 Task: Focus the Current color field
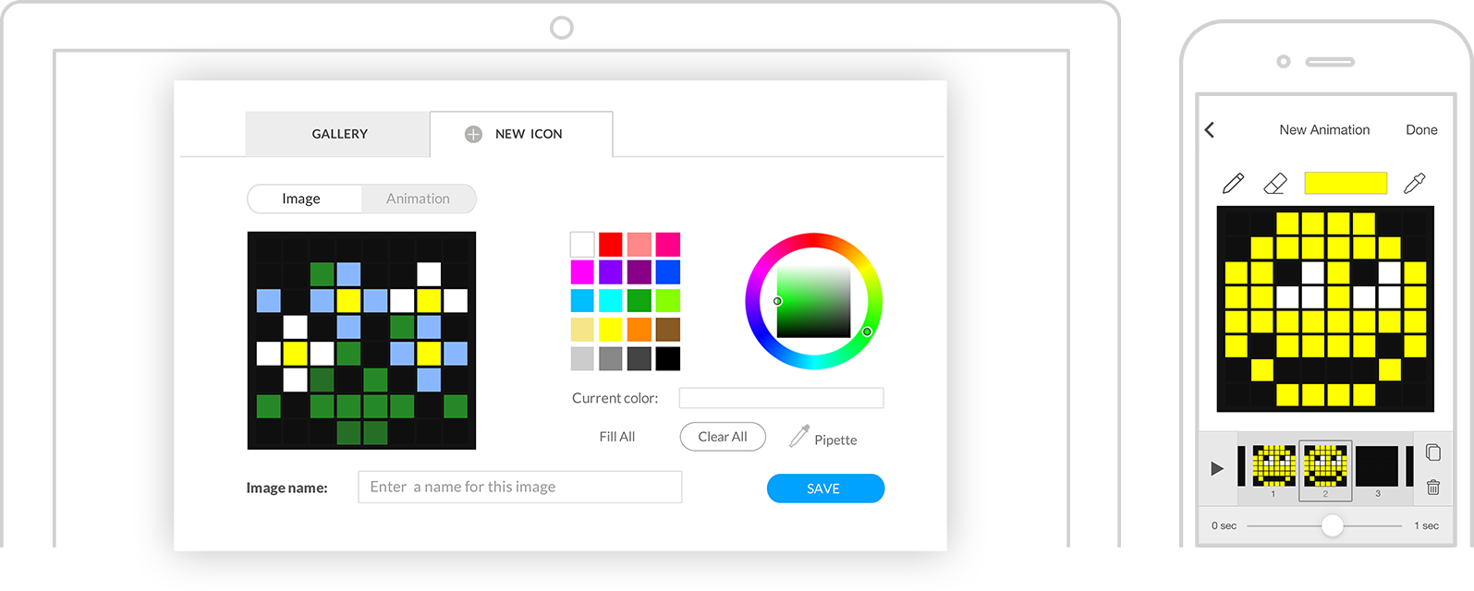(782, 398)
